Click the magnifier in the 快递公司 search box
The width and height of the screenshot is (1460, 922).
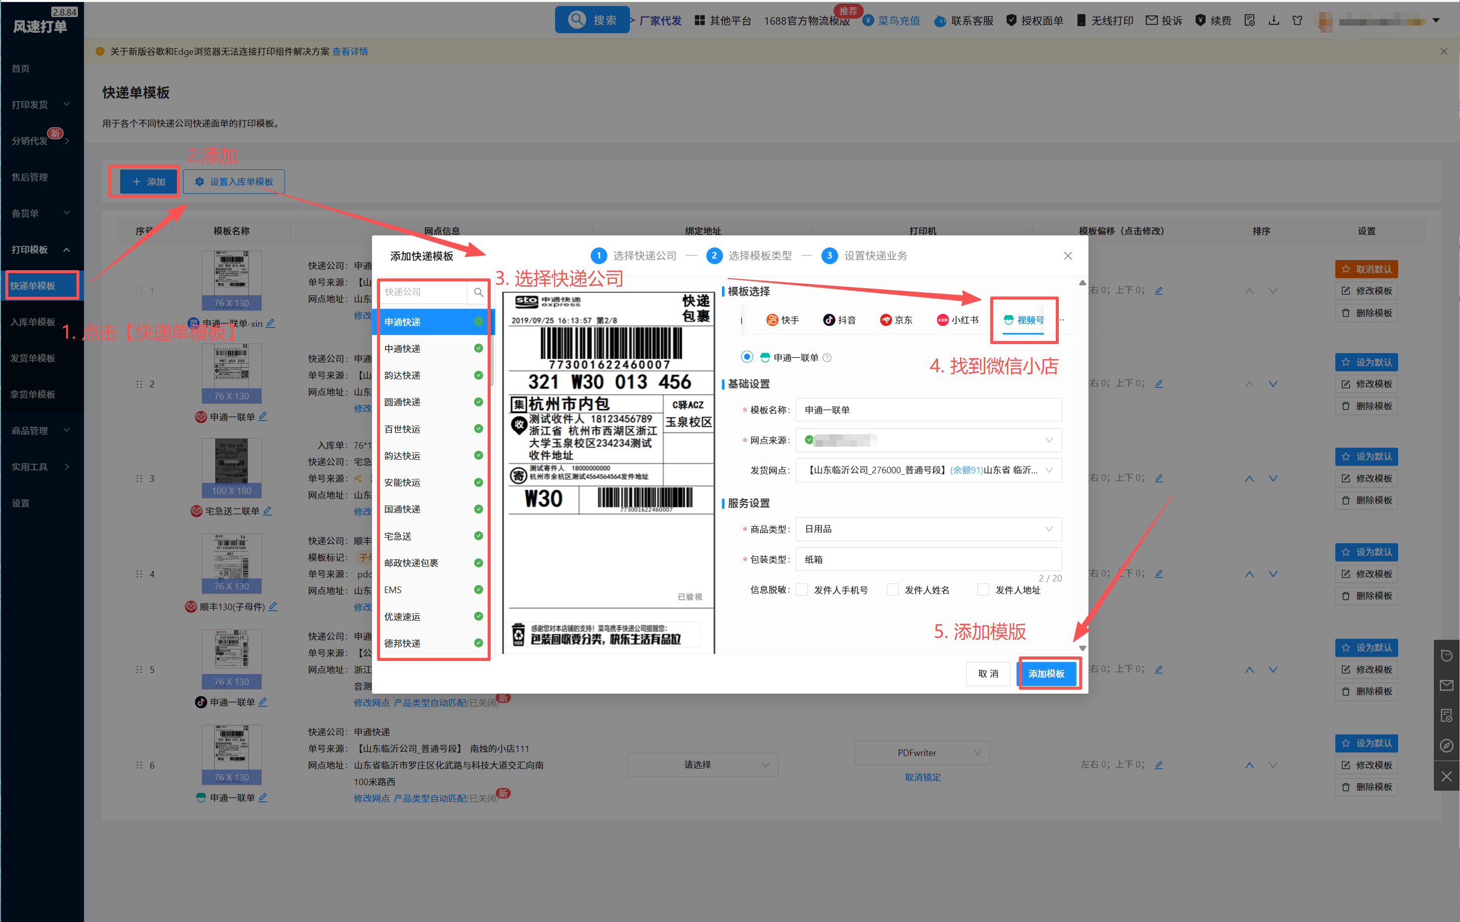[479, 292]
